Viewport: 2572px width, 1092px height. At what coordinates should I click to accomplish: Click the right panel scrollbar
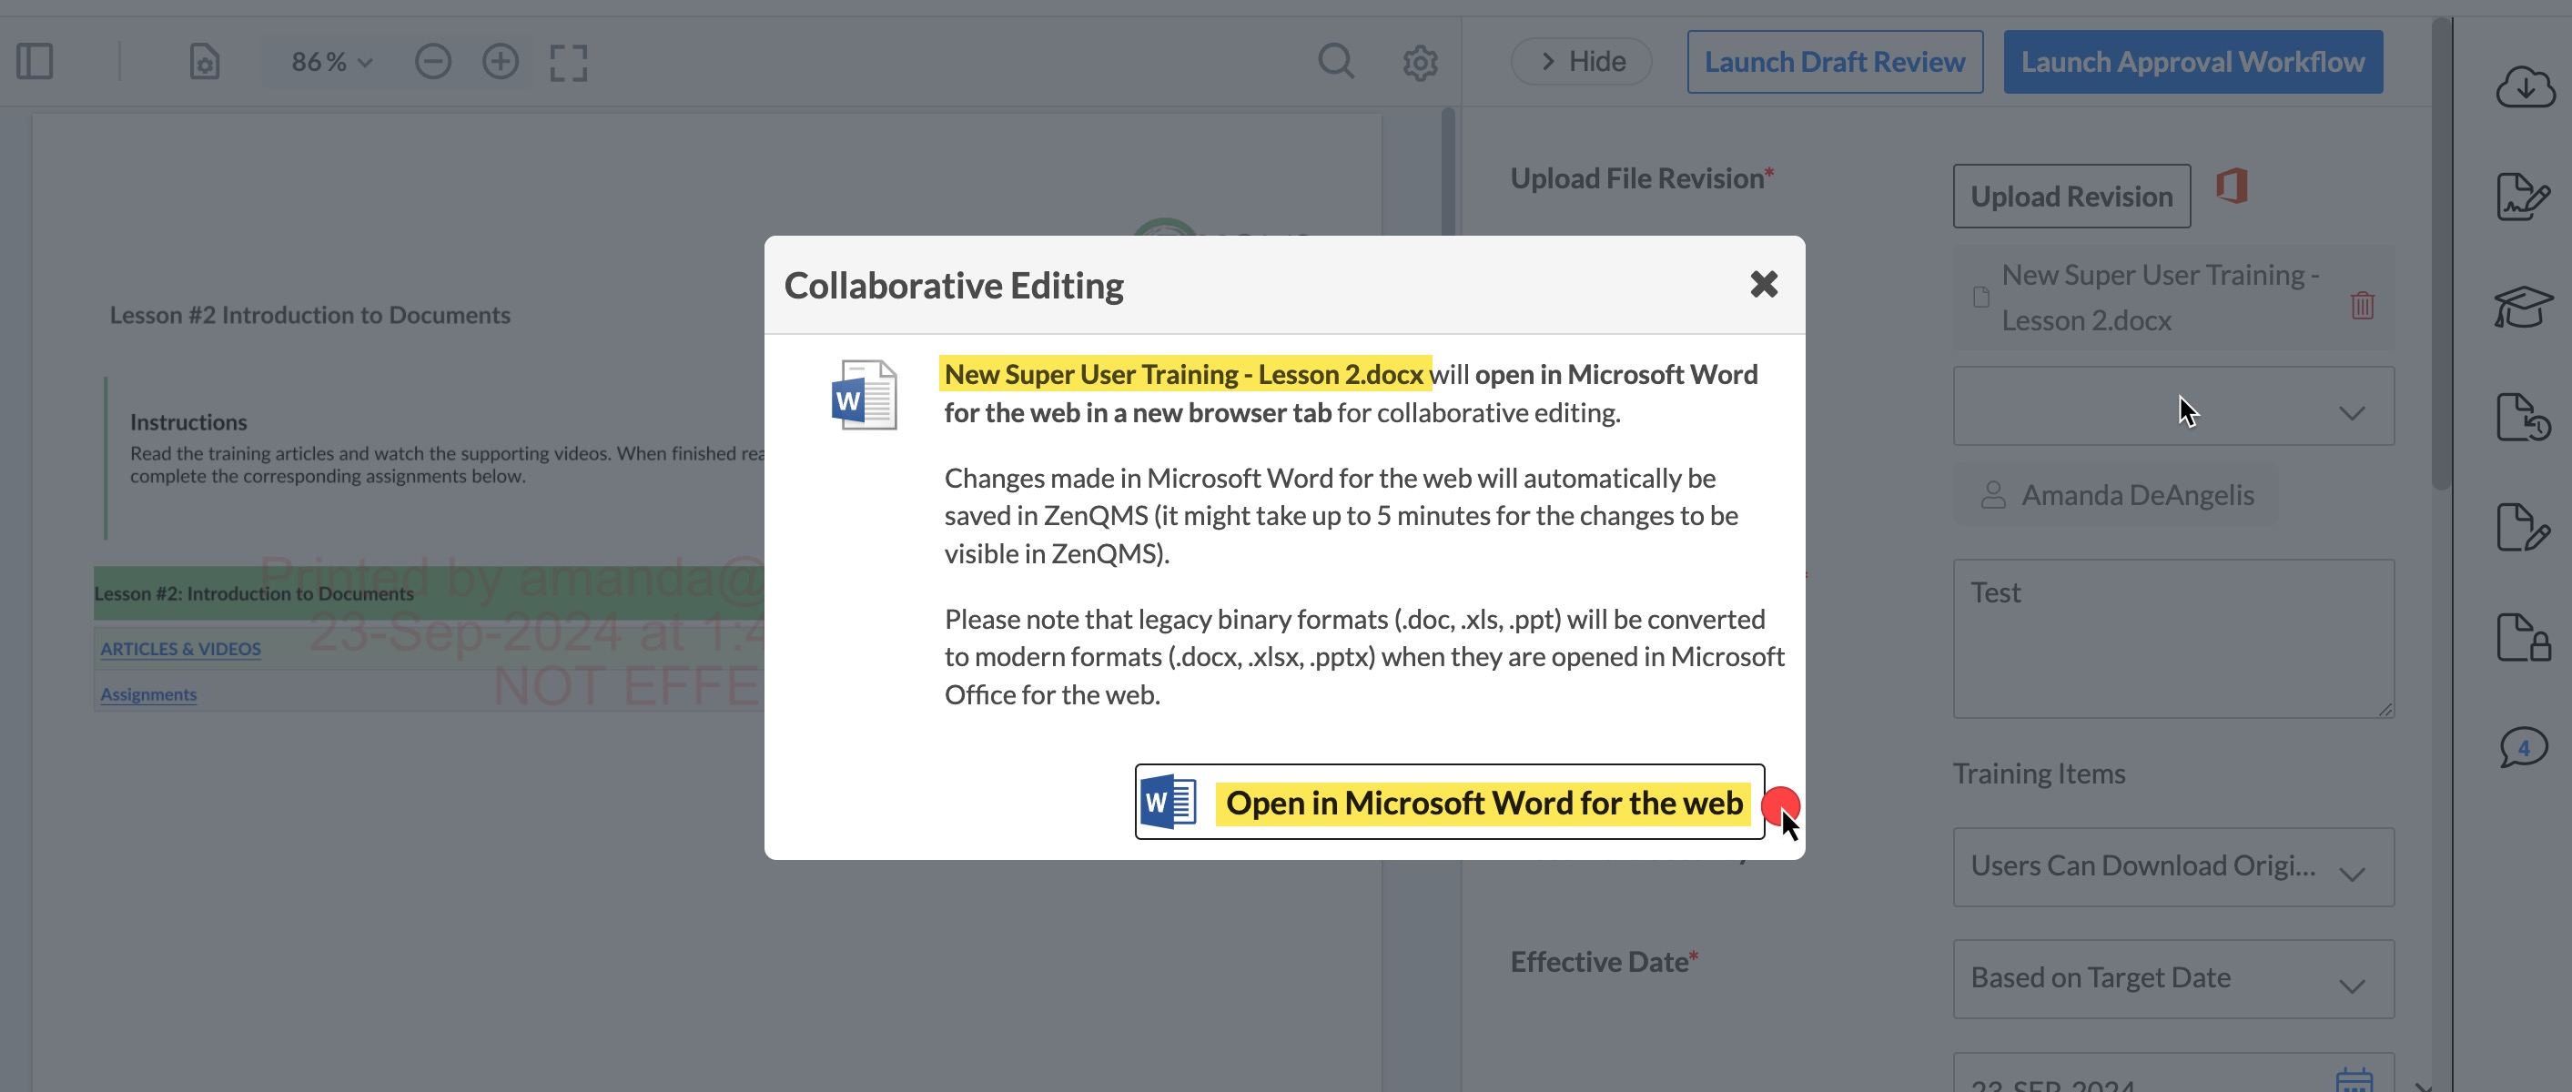(x=2442, y=254)
